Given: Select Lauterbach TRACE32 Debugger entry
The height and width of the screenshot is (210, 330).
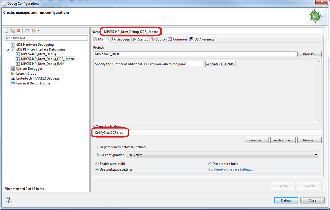Looking at the screenshot, I should pyautogui.click(x=38, y=78).
